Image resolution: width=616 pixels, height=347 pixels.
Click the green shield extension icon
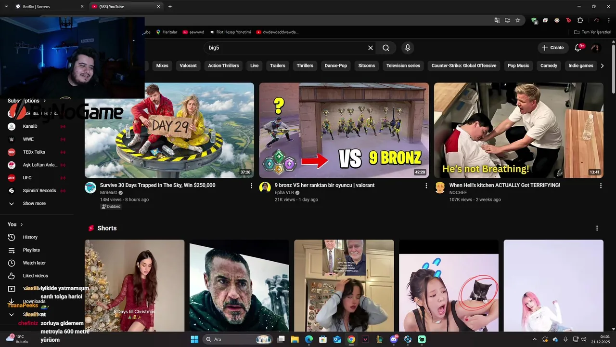click(x=534, y=20)
